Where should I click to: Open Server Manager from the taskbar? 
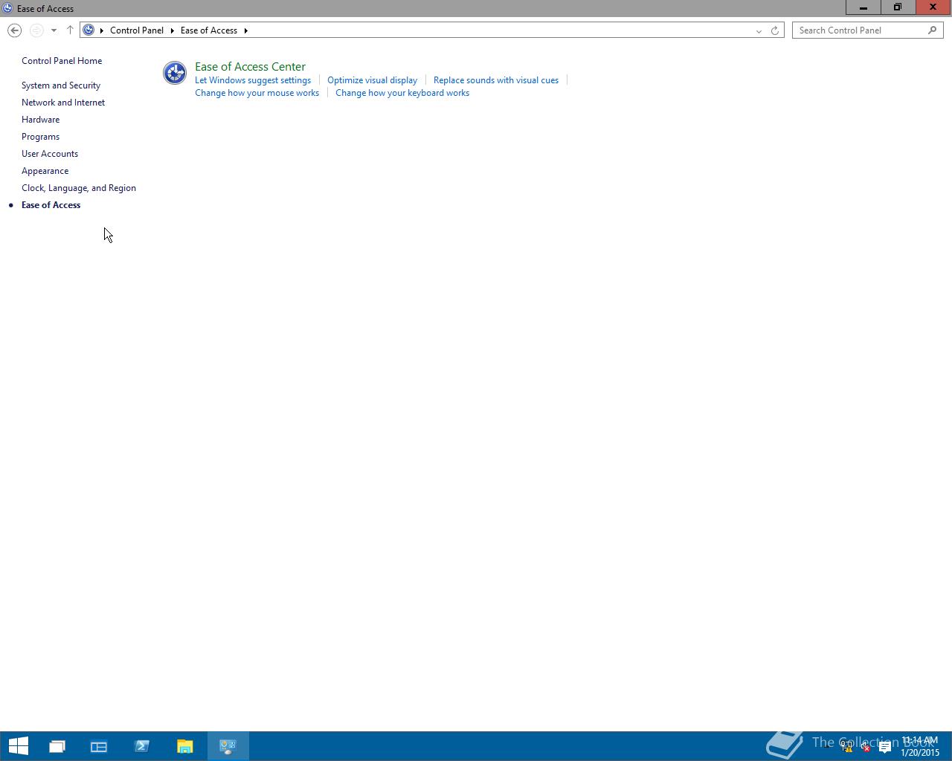point(99,746)
